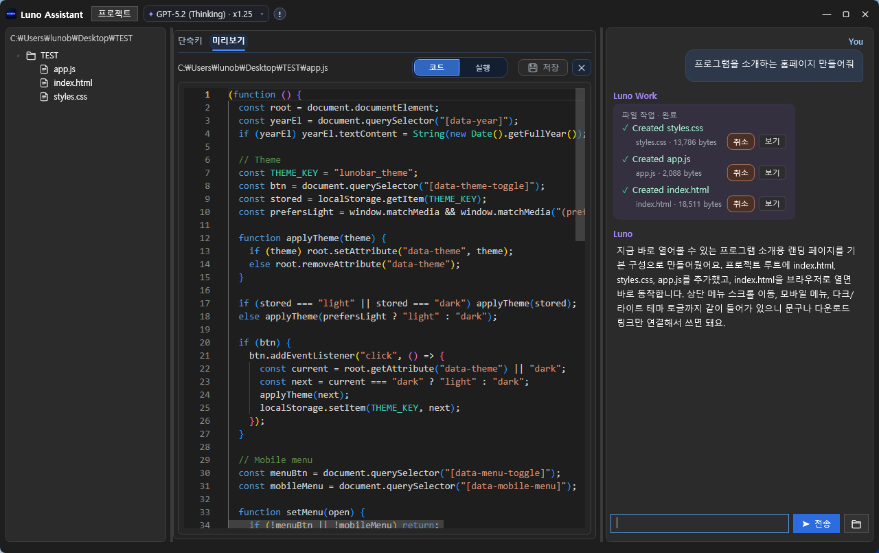Switch the view toggle to 실행 mode
879x553 pixels.
(483, 67)
